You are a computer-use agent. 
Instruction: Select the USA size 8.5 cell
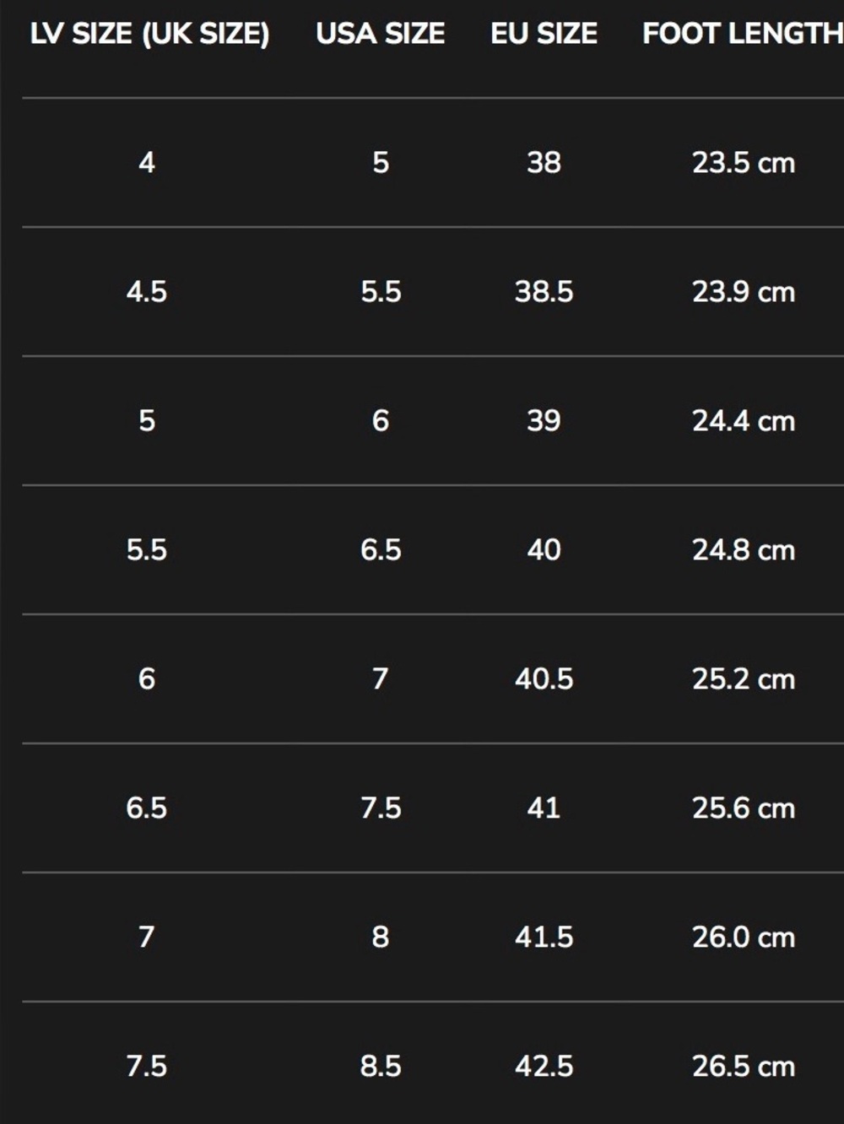click(x=381, y=1067)
